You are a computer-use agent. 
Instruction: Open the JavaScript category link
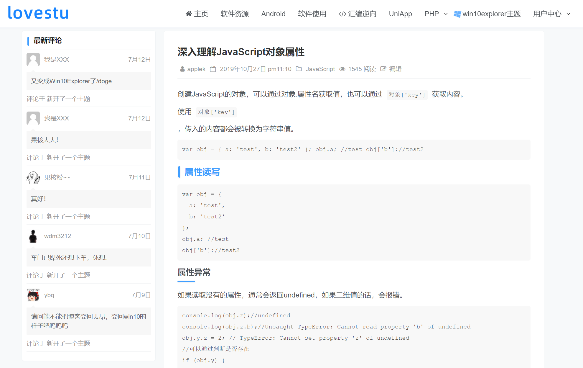[x=320, y=69]
